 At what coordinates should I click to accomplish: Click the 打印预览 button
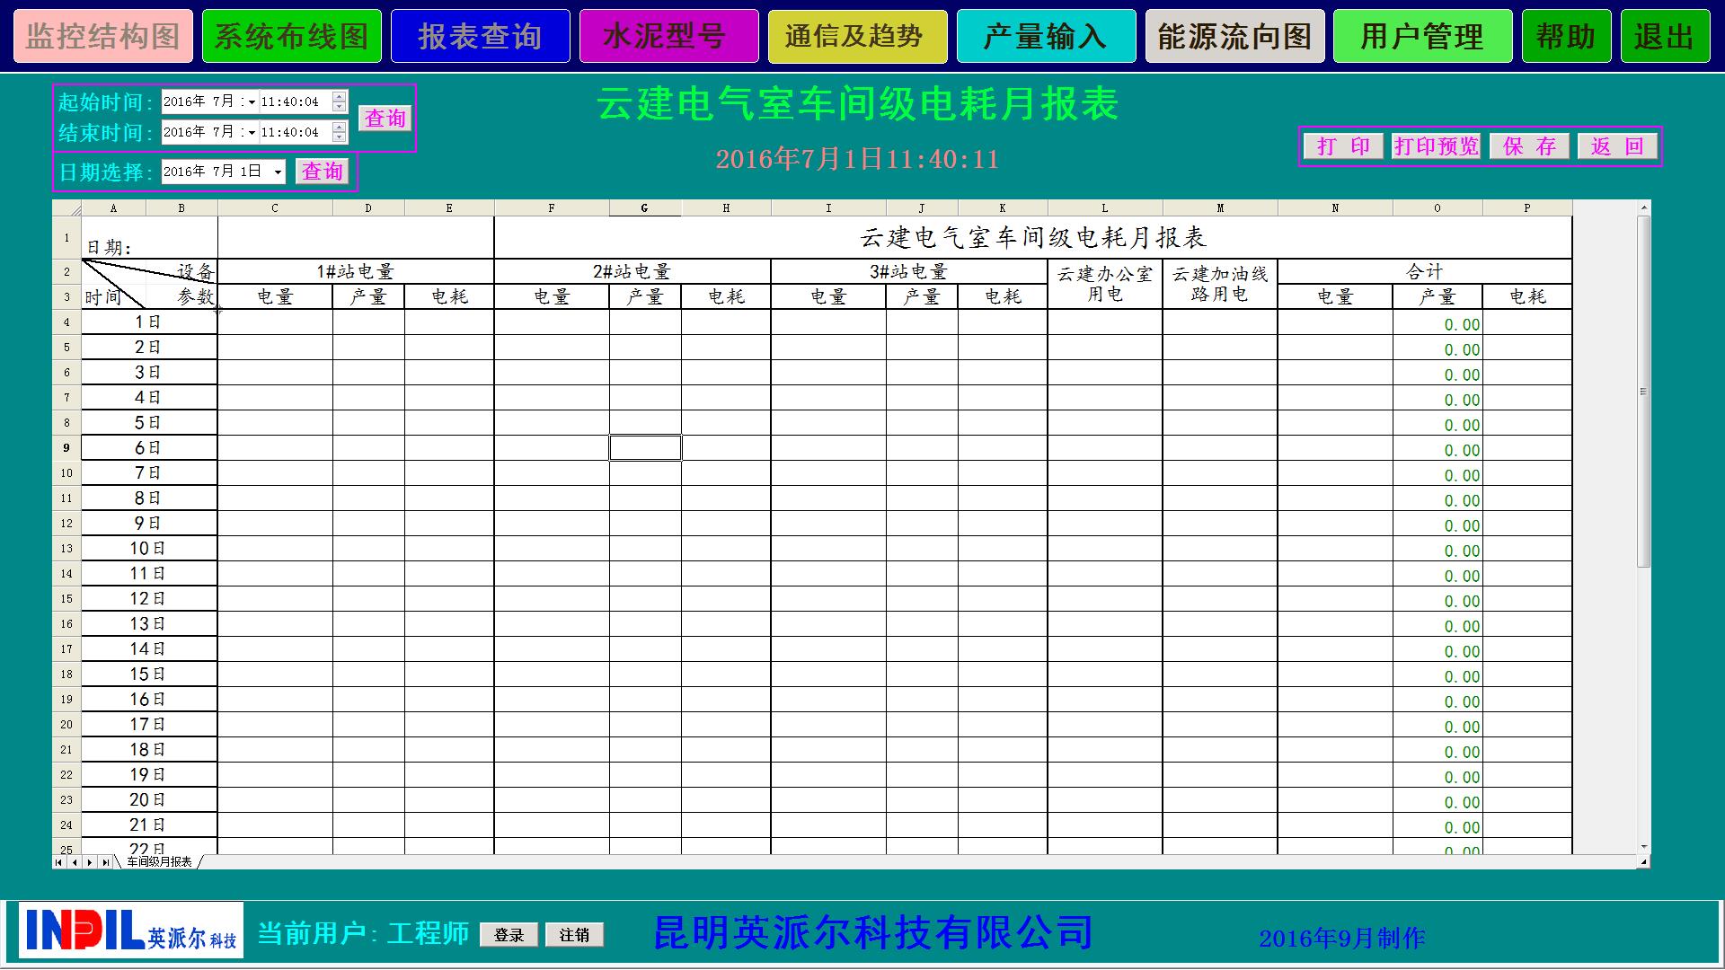click(1436, 146)
